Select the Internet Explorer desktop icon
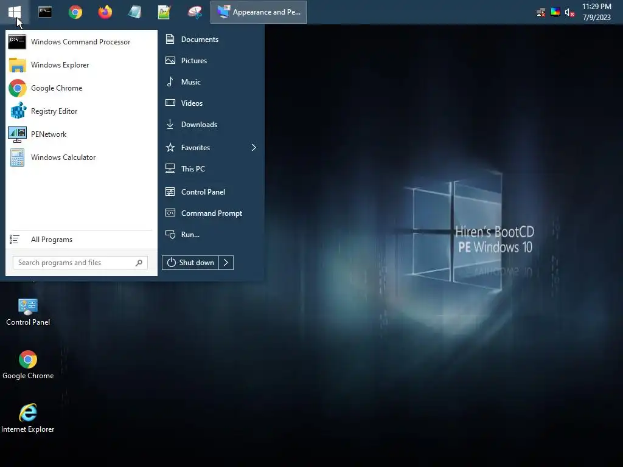The height and width of the screenshot is (467, 623). (28, 418)
